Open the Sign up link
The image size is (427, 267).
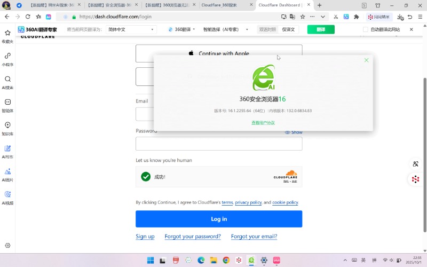145,236
